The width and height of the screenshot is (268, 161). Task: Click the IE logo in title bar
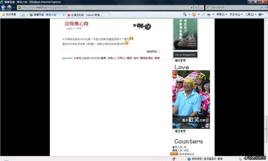coord(2,2)
